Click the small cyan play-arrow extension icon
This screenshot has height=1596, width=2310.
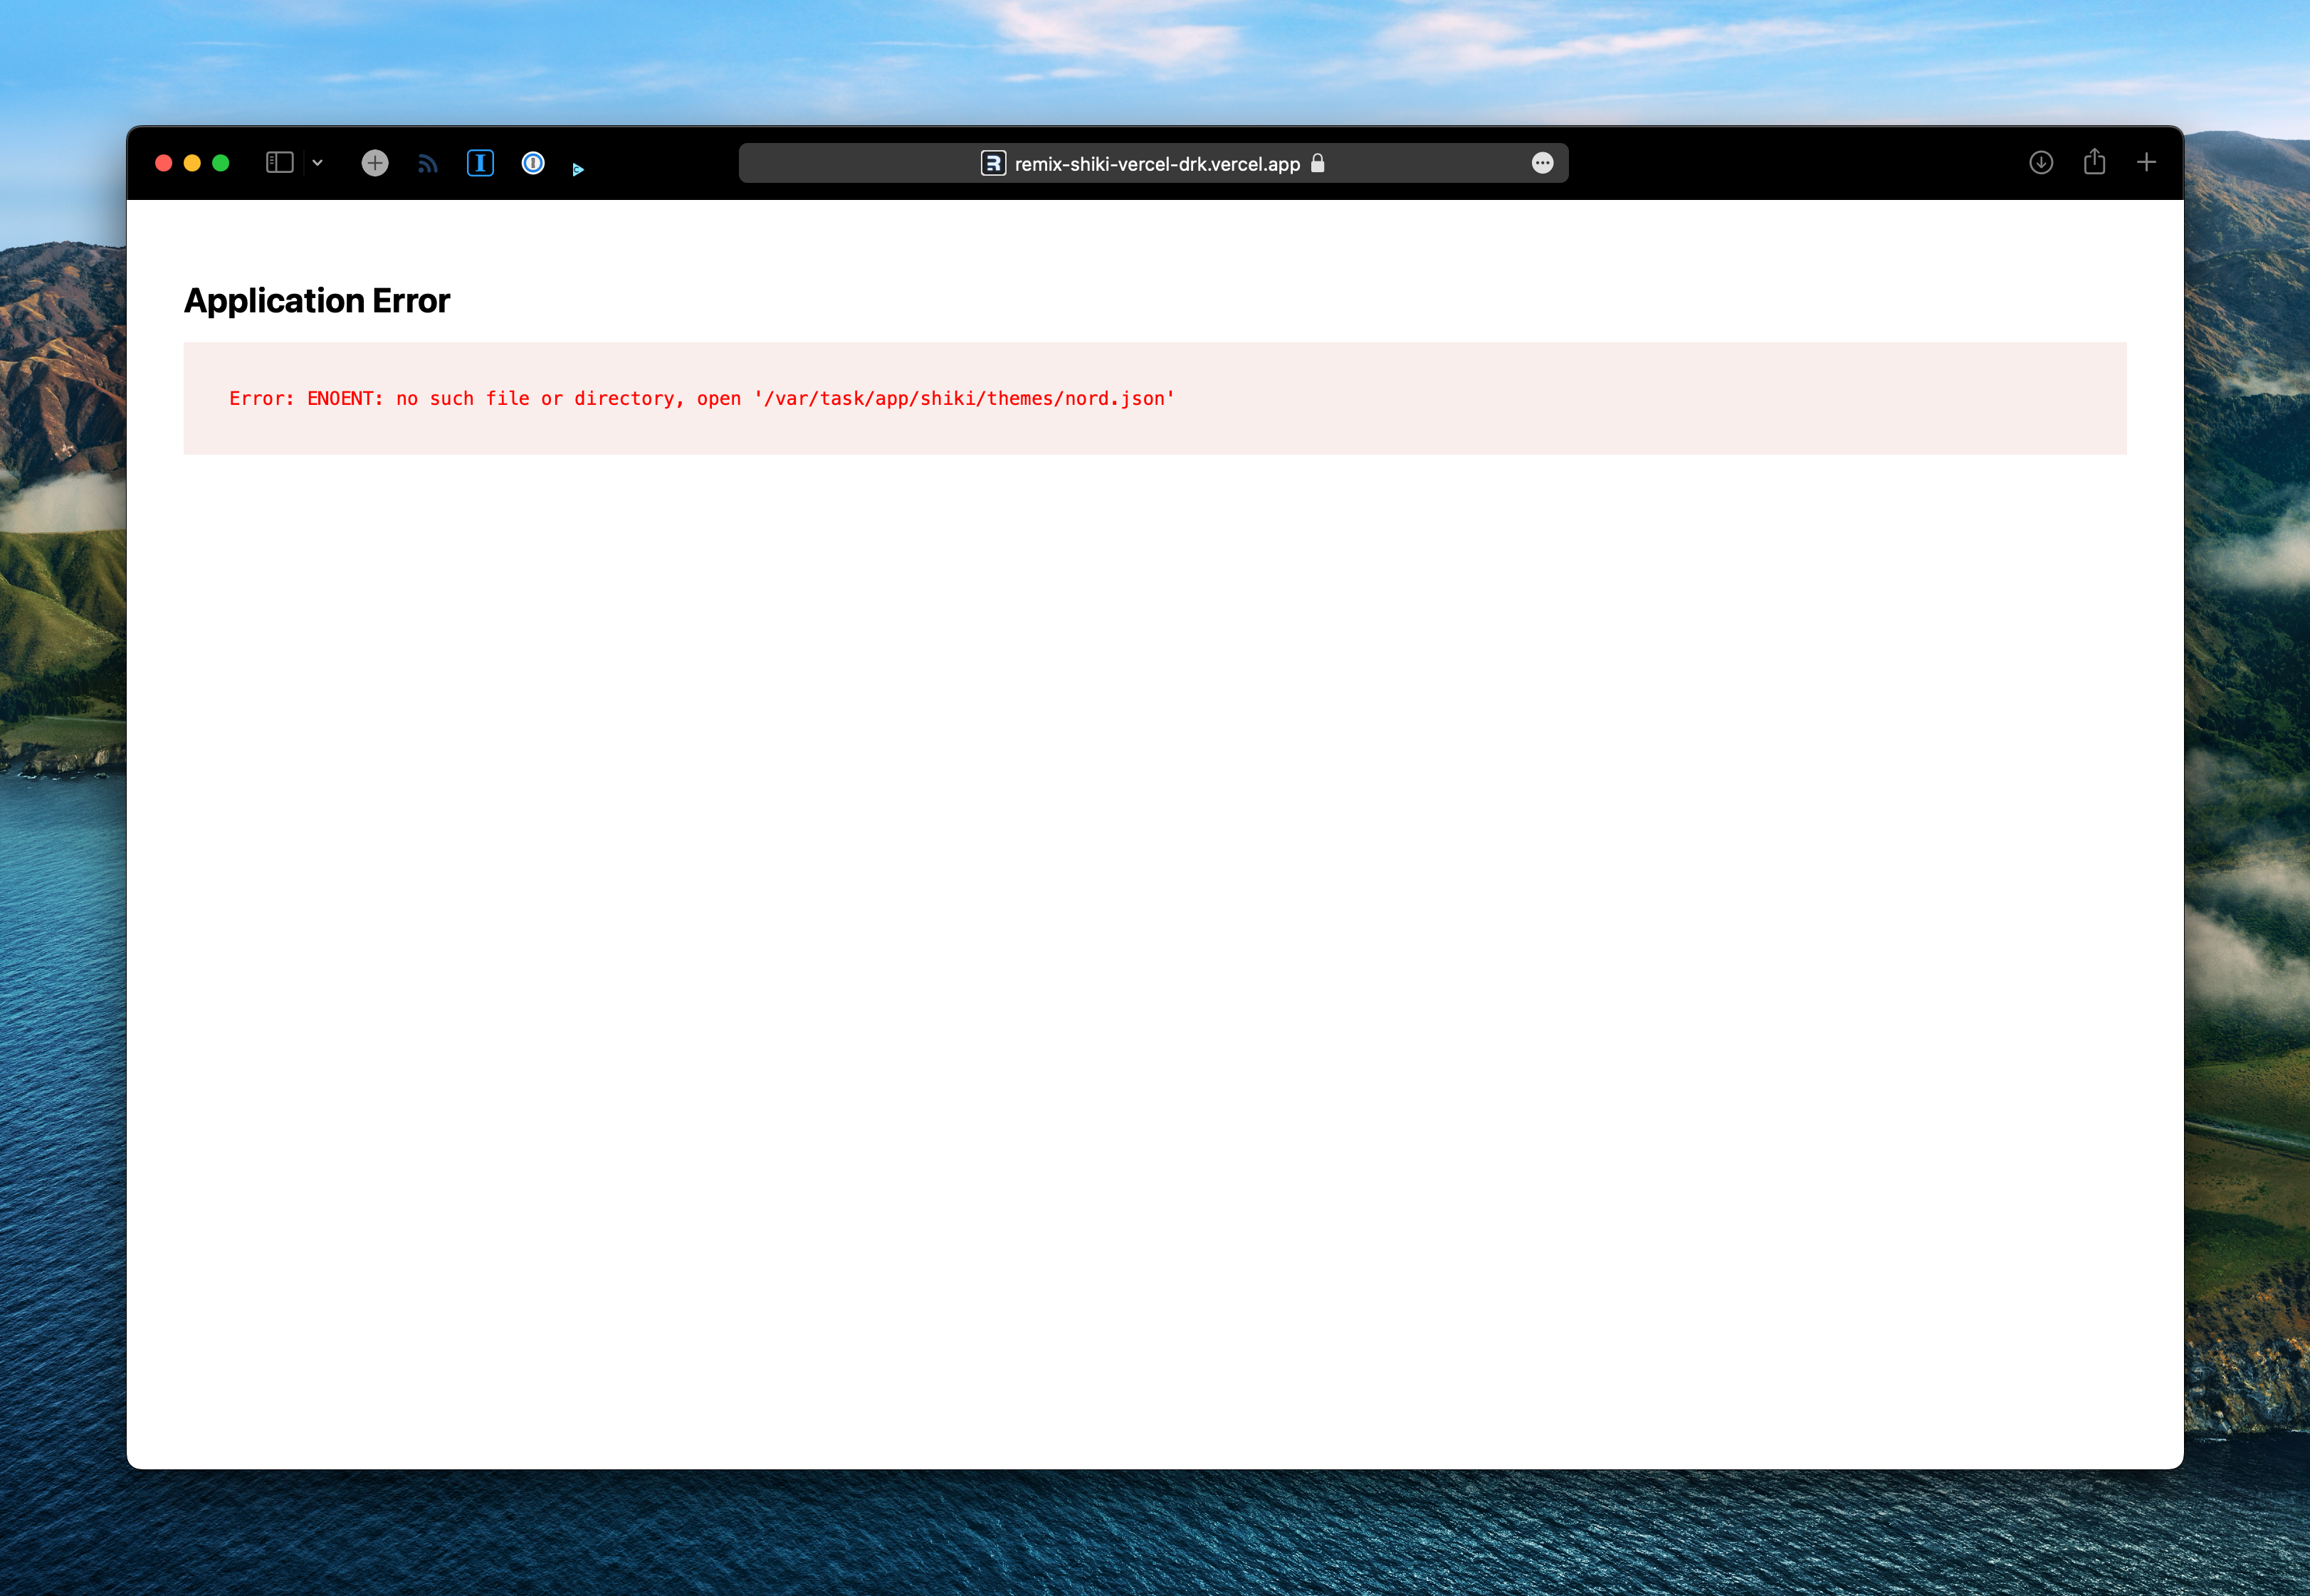point(577,169)
